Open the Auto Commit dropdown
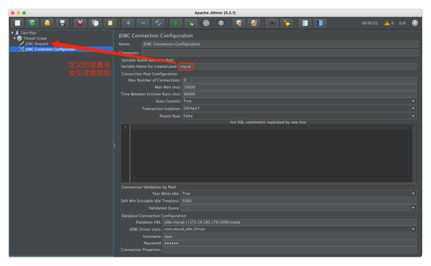 (413, 101)
